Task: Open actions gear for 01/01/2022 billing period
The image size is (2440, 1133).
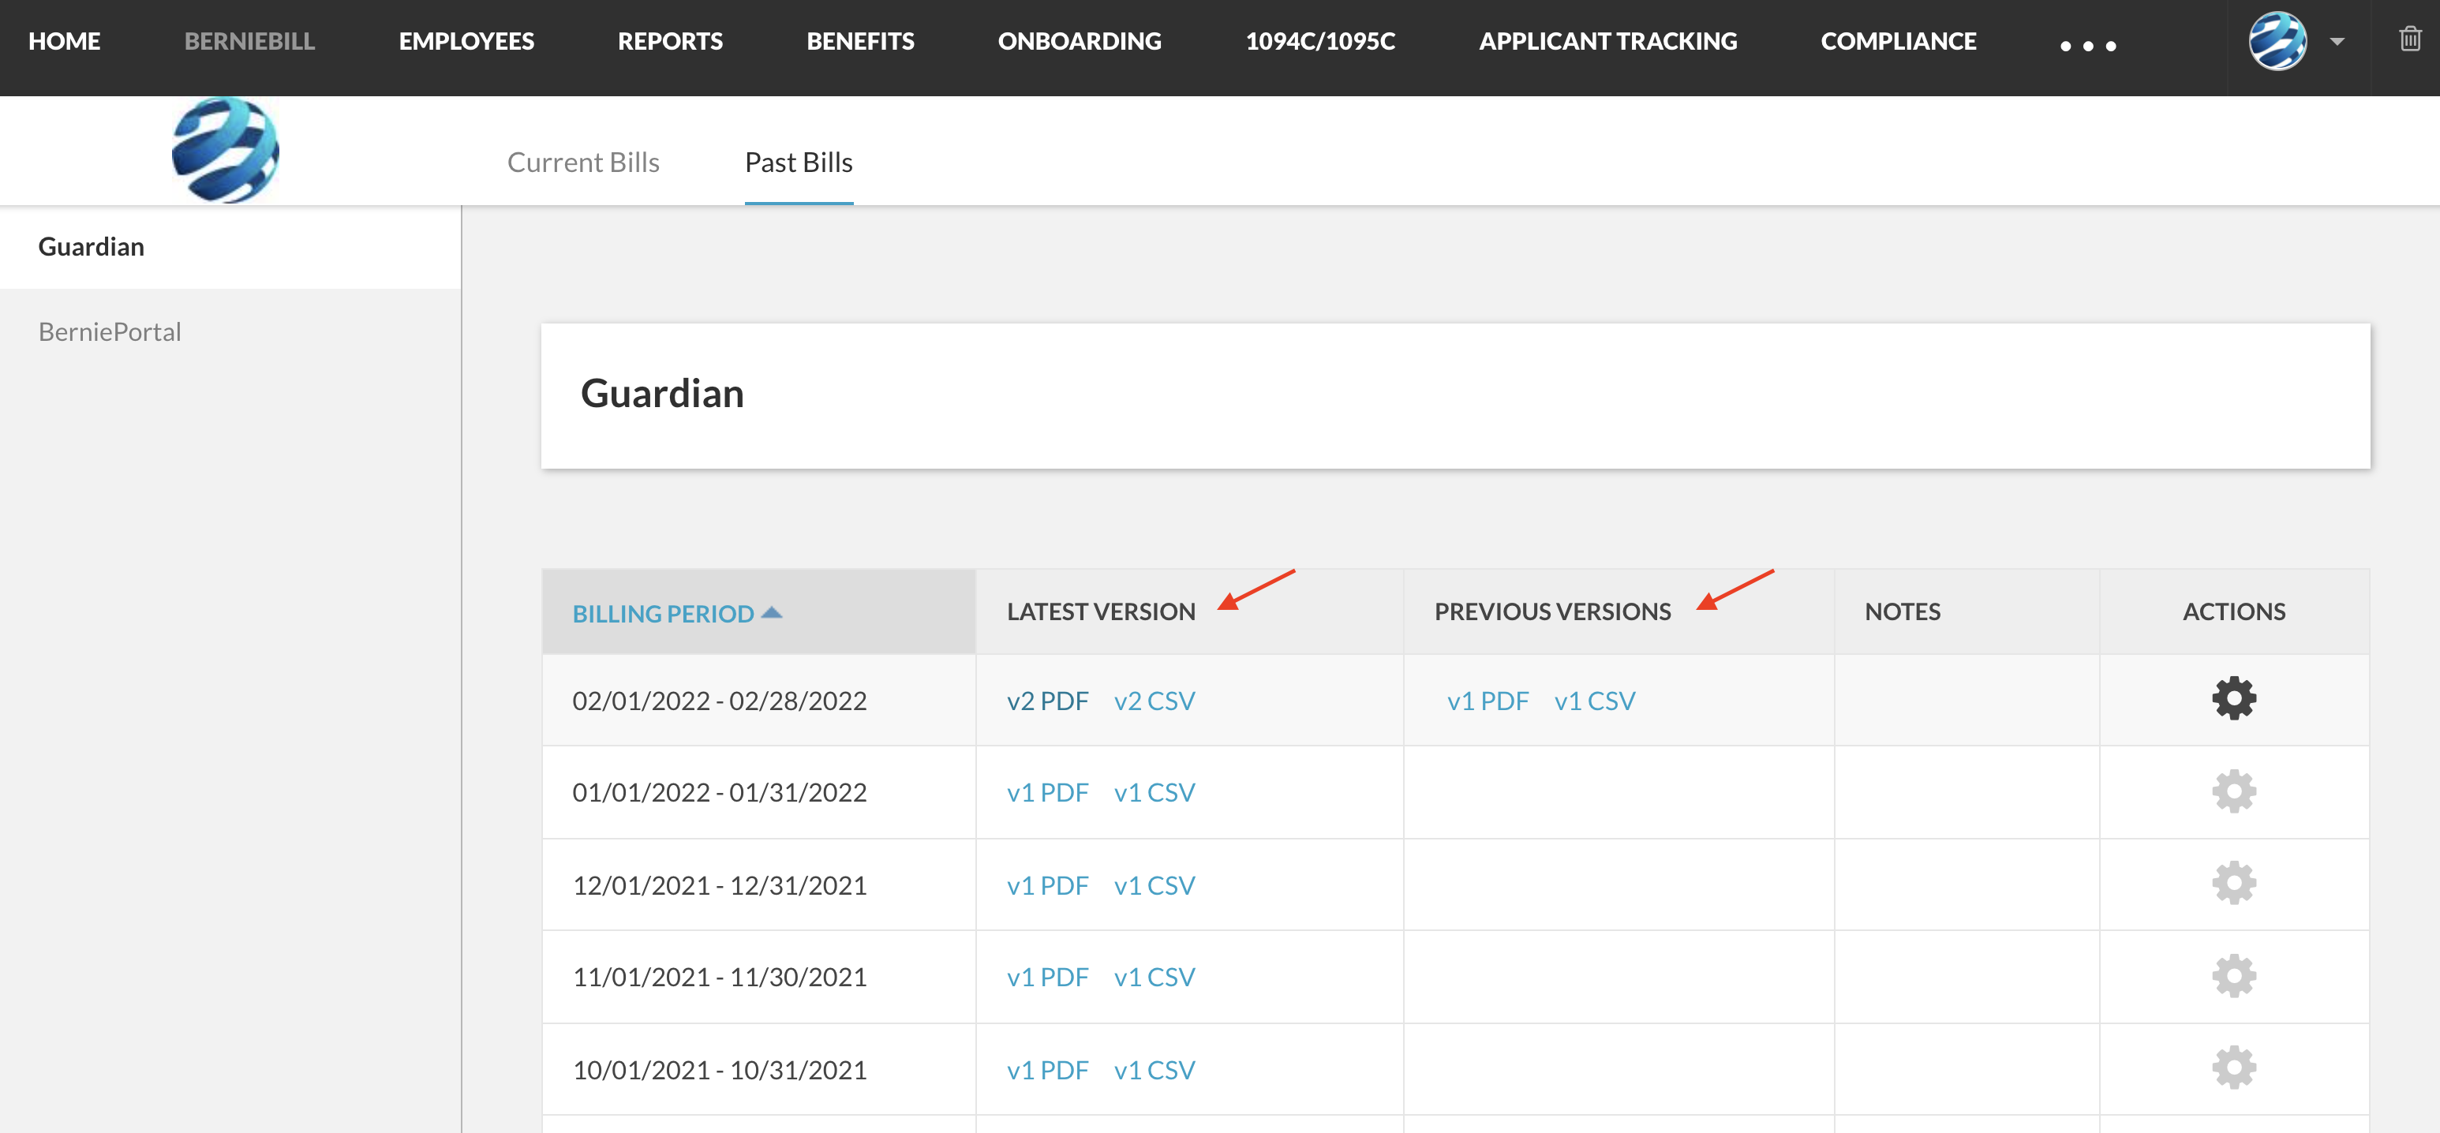Action: (2233, 791)
